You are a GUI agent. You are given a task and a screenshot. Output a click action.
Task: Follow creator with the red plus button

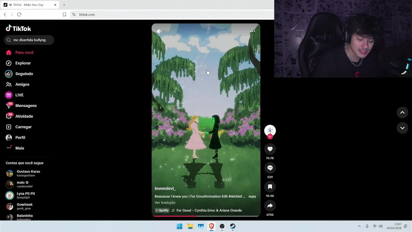(x=270, y=137)
